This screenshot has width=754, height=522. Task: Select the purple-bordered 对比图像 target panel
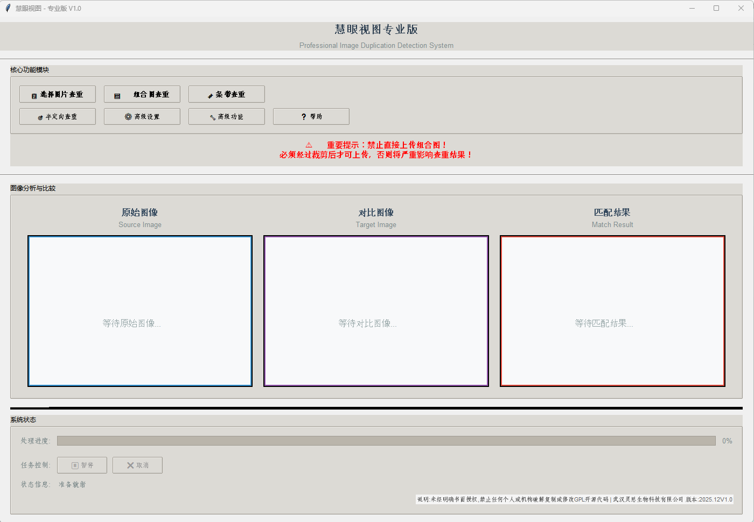coord(376,311)
